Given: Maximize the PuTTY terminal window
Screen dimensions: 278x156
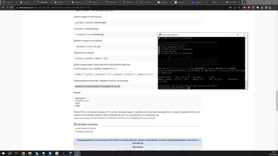Looking at the screenshot, I should coord(238,35).
